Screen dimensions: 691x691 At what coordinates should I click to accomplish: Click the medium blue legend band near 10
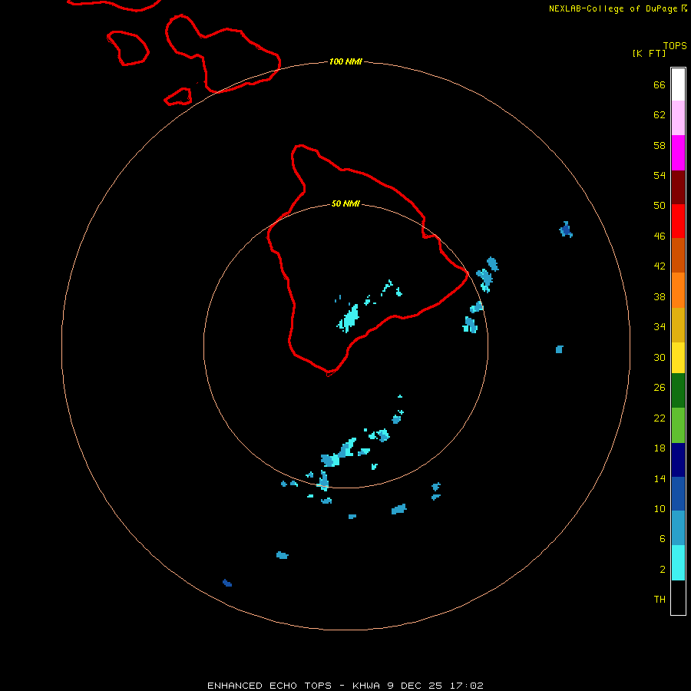678,494
